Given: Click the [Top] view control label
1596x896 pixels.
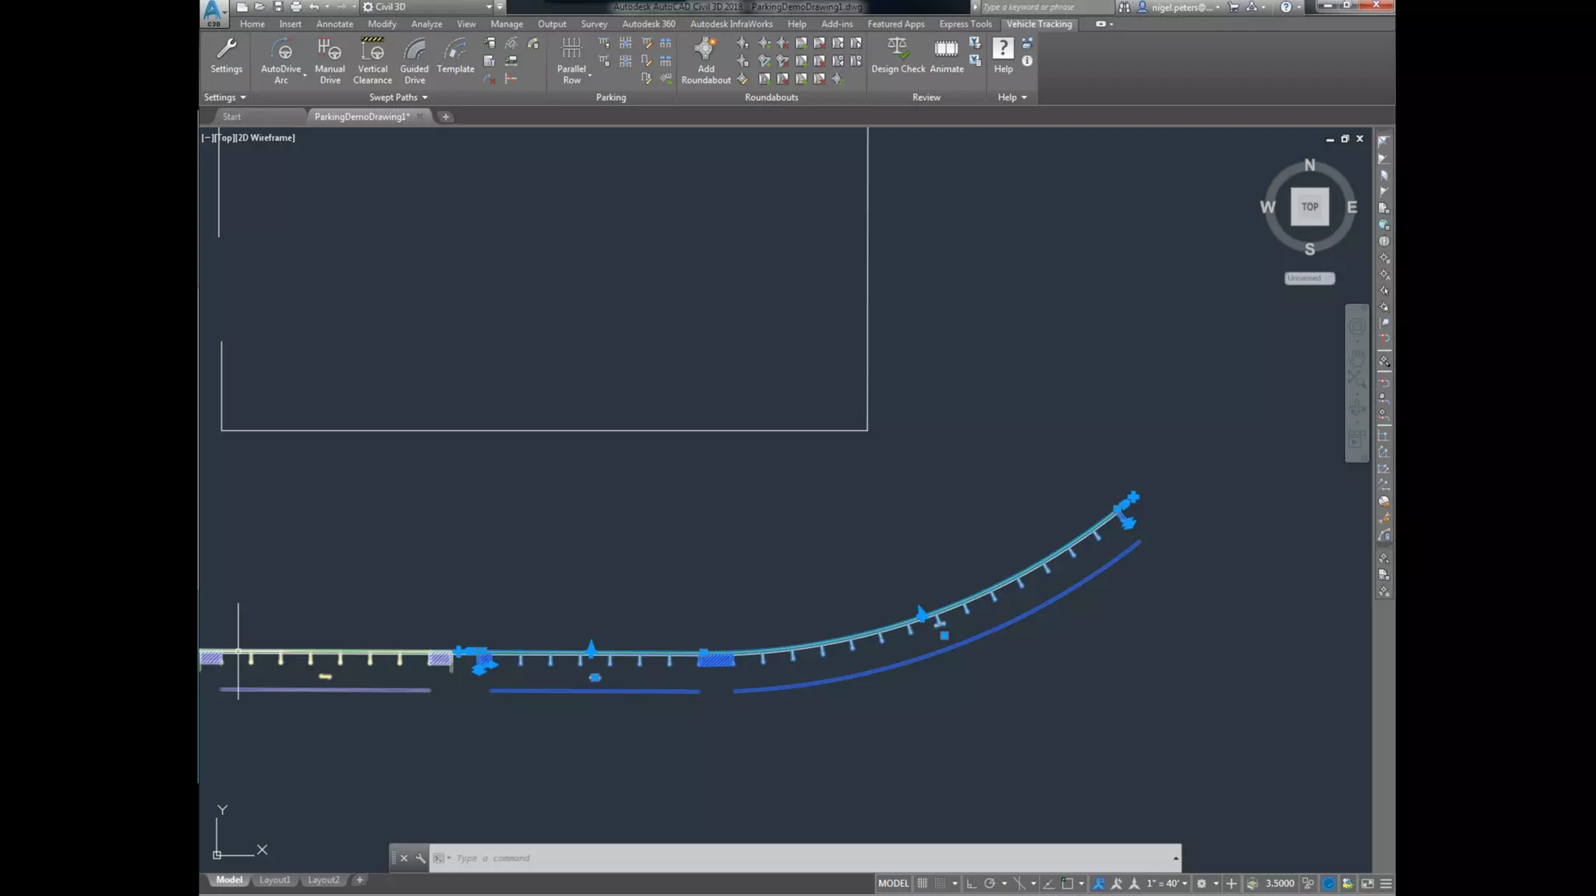Looking at the screenshot, I should click(x=224, y=138).
